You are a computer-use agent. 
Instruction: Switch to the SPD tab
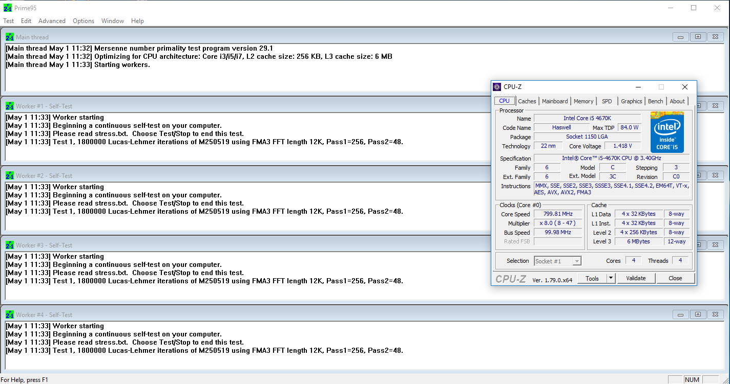click(x=607, y=101)
